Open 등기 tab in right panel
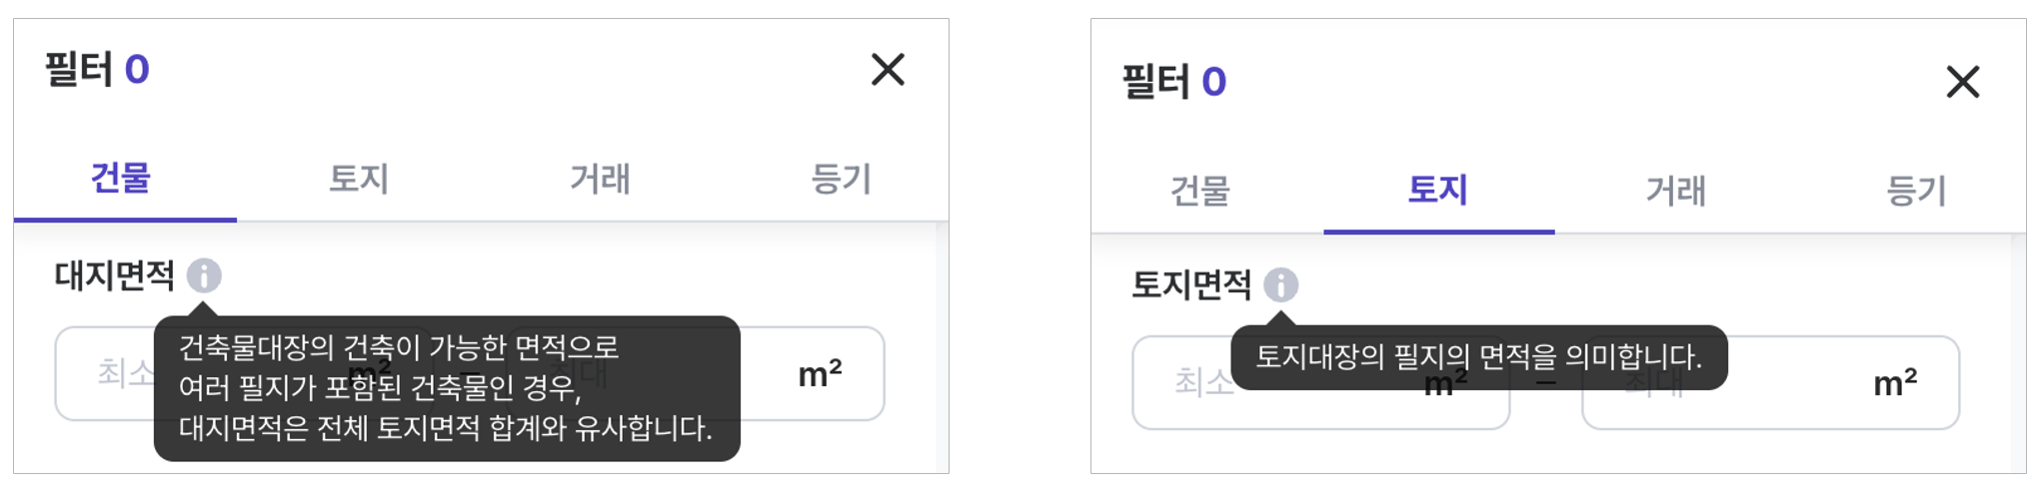 pyautogui.click(x=1916, y=190)
